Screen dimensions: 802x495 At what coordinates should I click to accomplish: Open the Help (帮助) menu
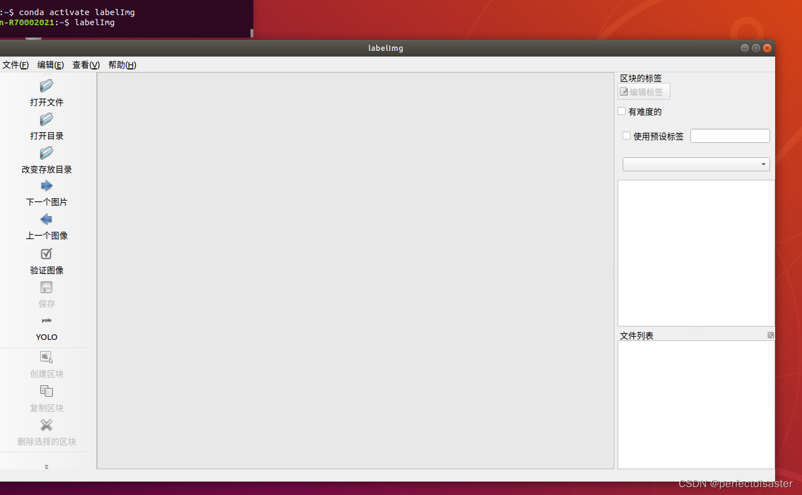122,65
